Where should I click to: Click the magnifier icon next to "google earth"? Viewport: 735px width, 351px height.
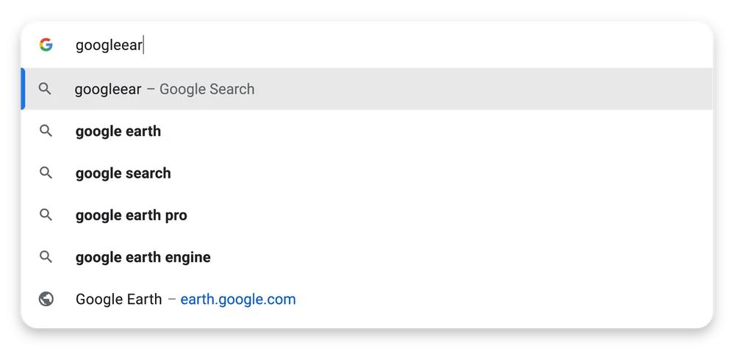[46, 131]
